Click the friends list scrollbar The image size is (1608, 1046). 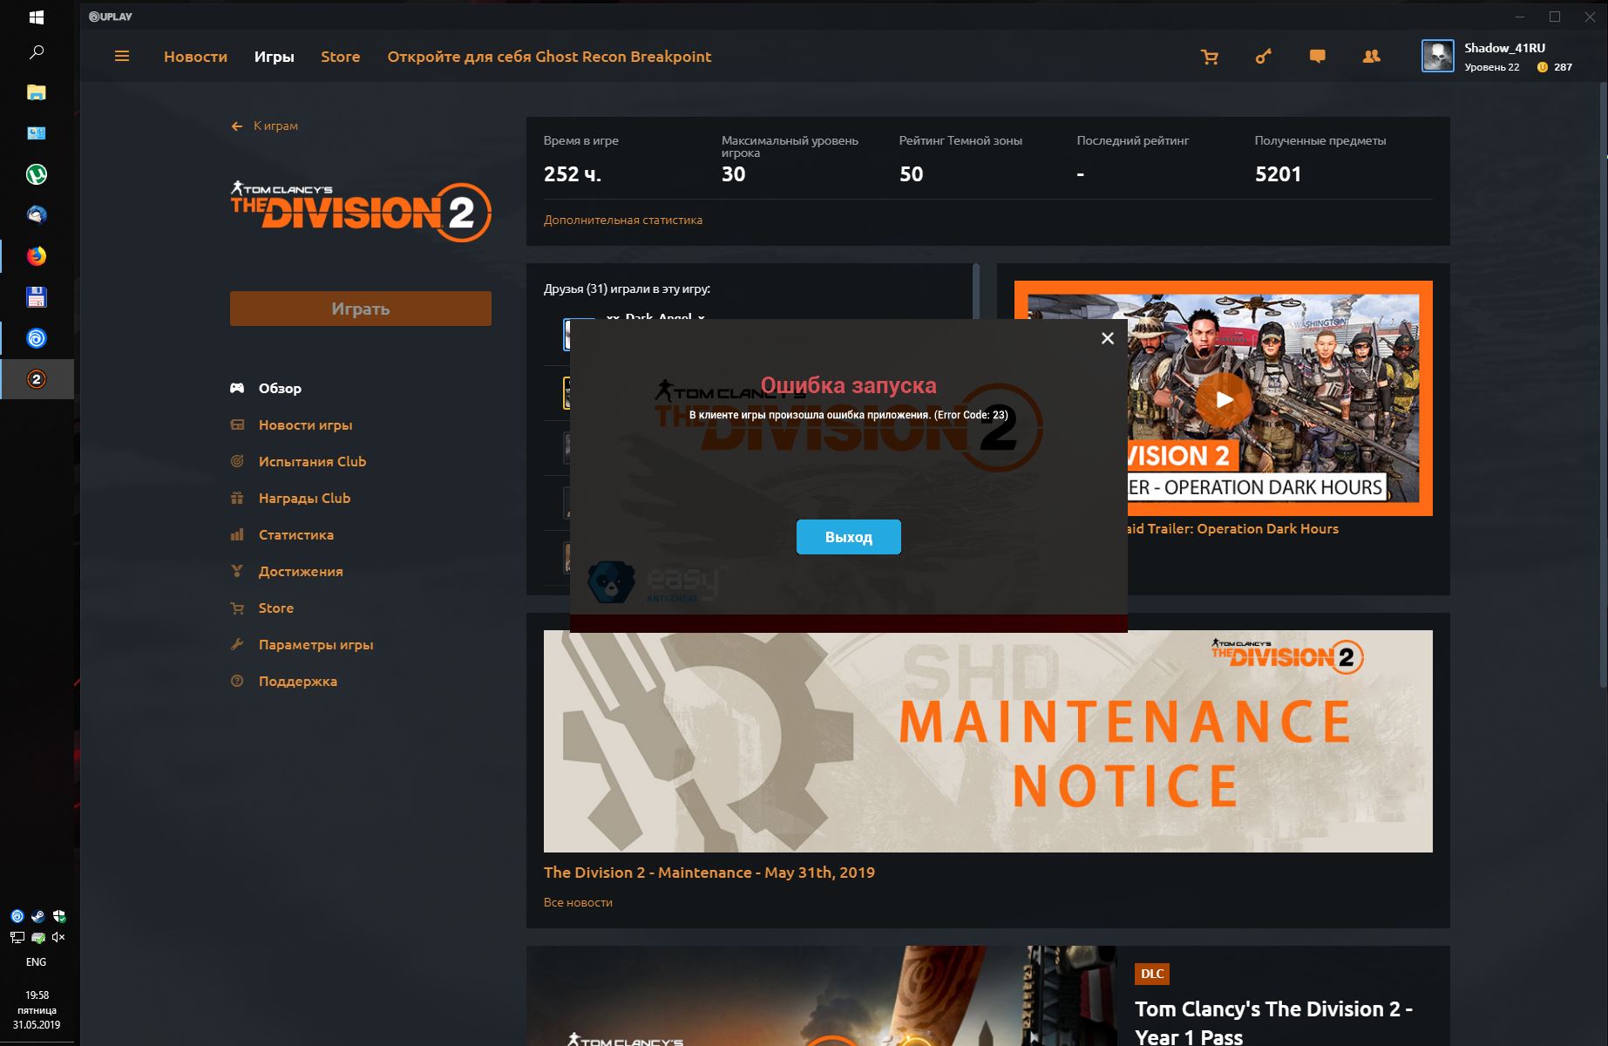pyautogui.click(x=976, y=291)
